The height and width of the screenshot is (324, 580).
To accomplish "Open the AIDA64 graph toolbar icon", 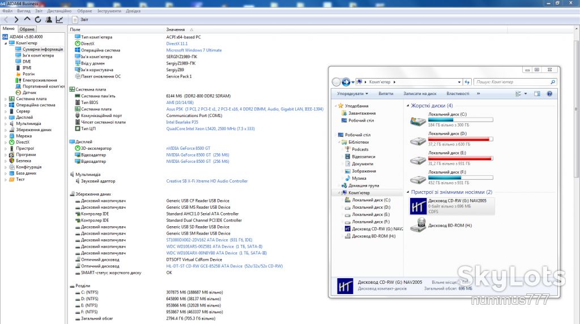I will point(59,20).
